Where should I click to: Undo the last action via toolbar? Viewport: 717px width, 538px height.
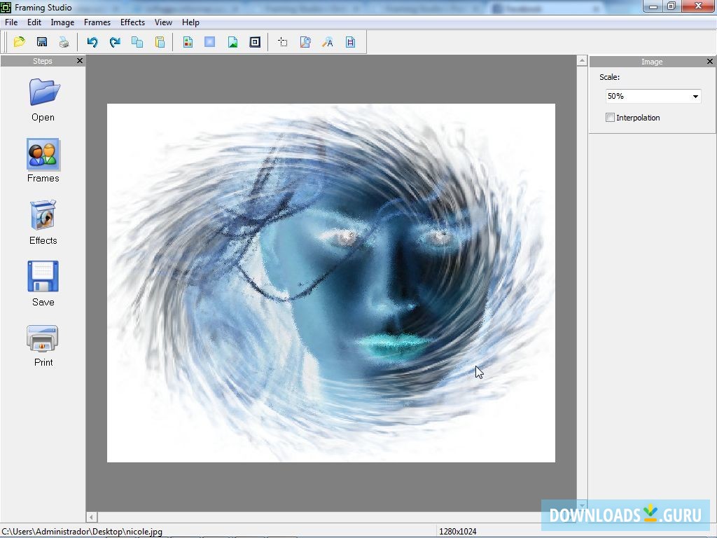[92, 42]
